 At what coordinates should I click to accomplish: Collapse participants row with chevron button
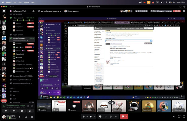point(110,103)
